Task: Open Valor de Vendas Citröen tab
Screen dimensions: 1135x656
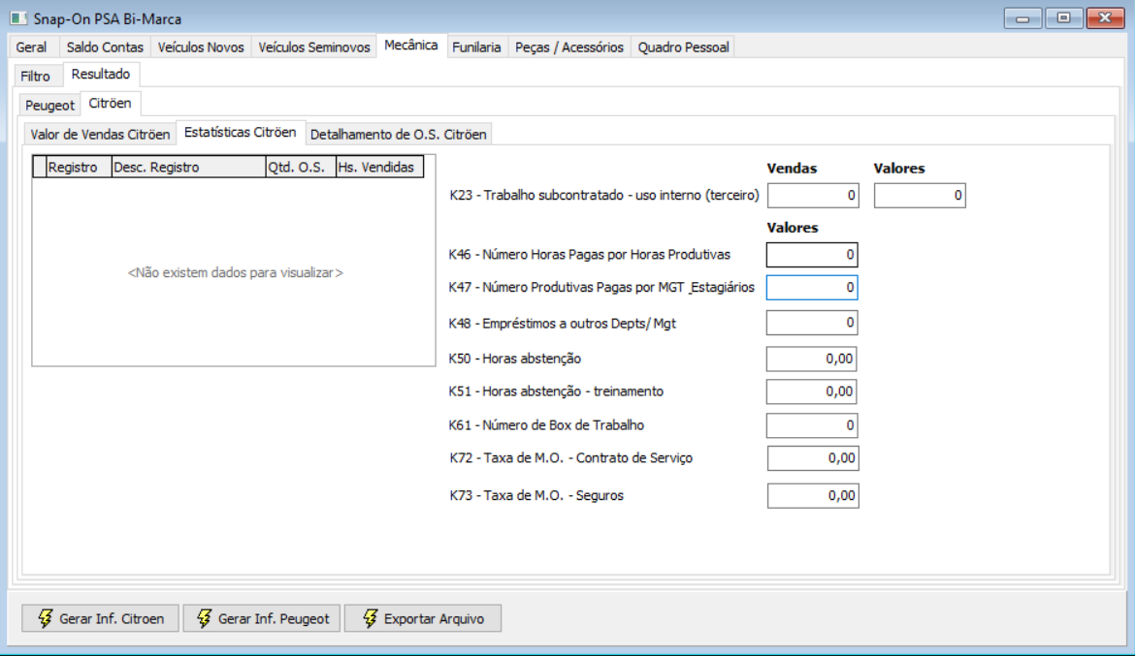Action: (x=100, y=134)
